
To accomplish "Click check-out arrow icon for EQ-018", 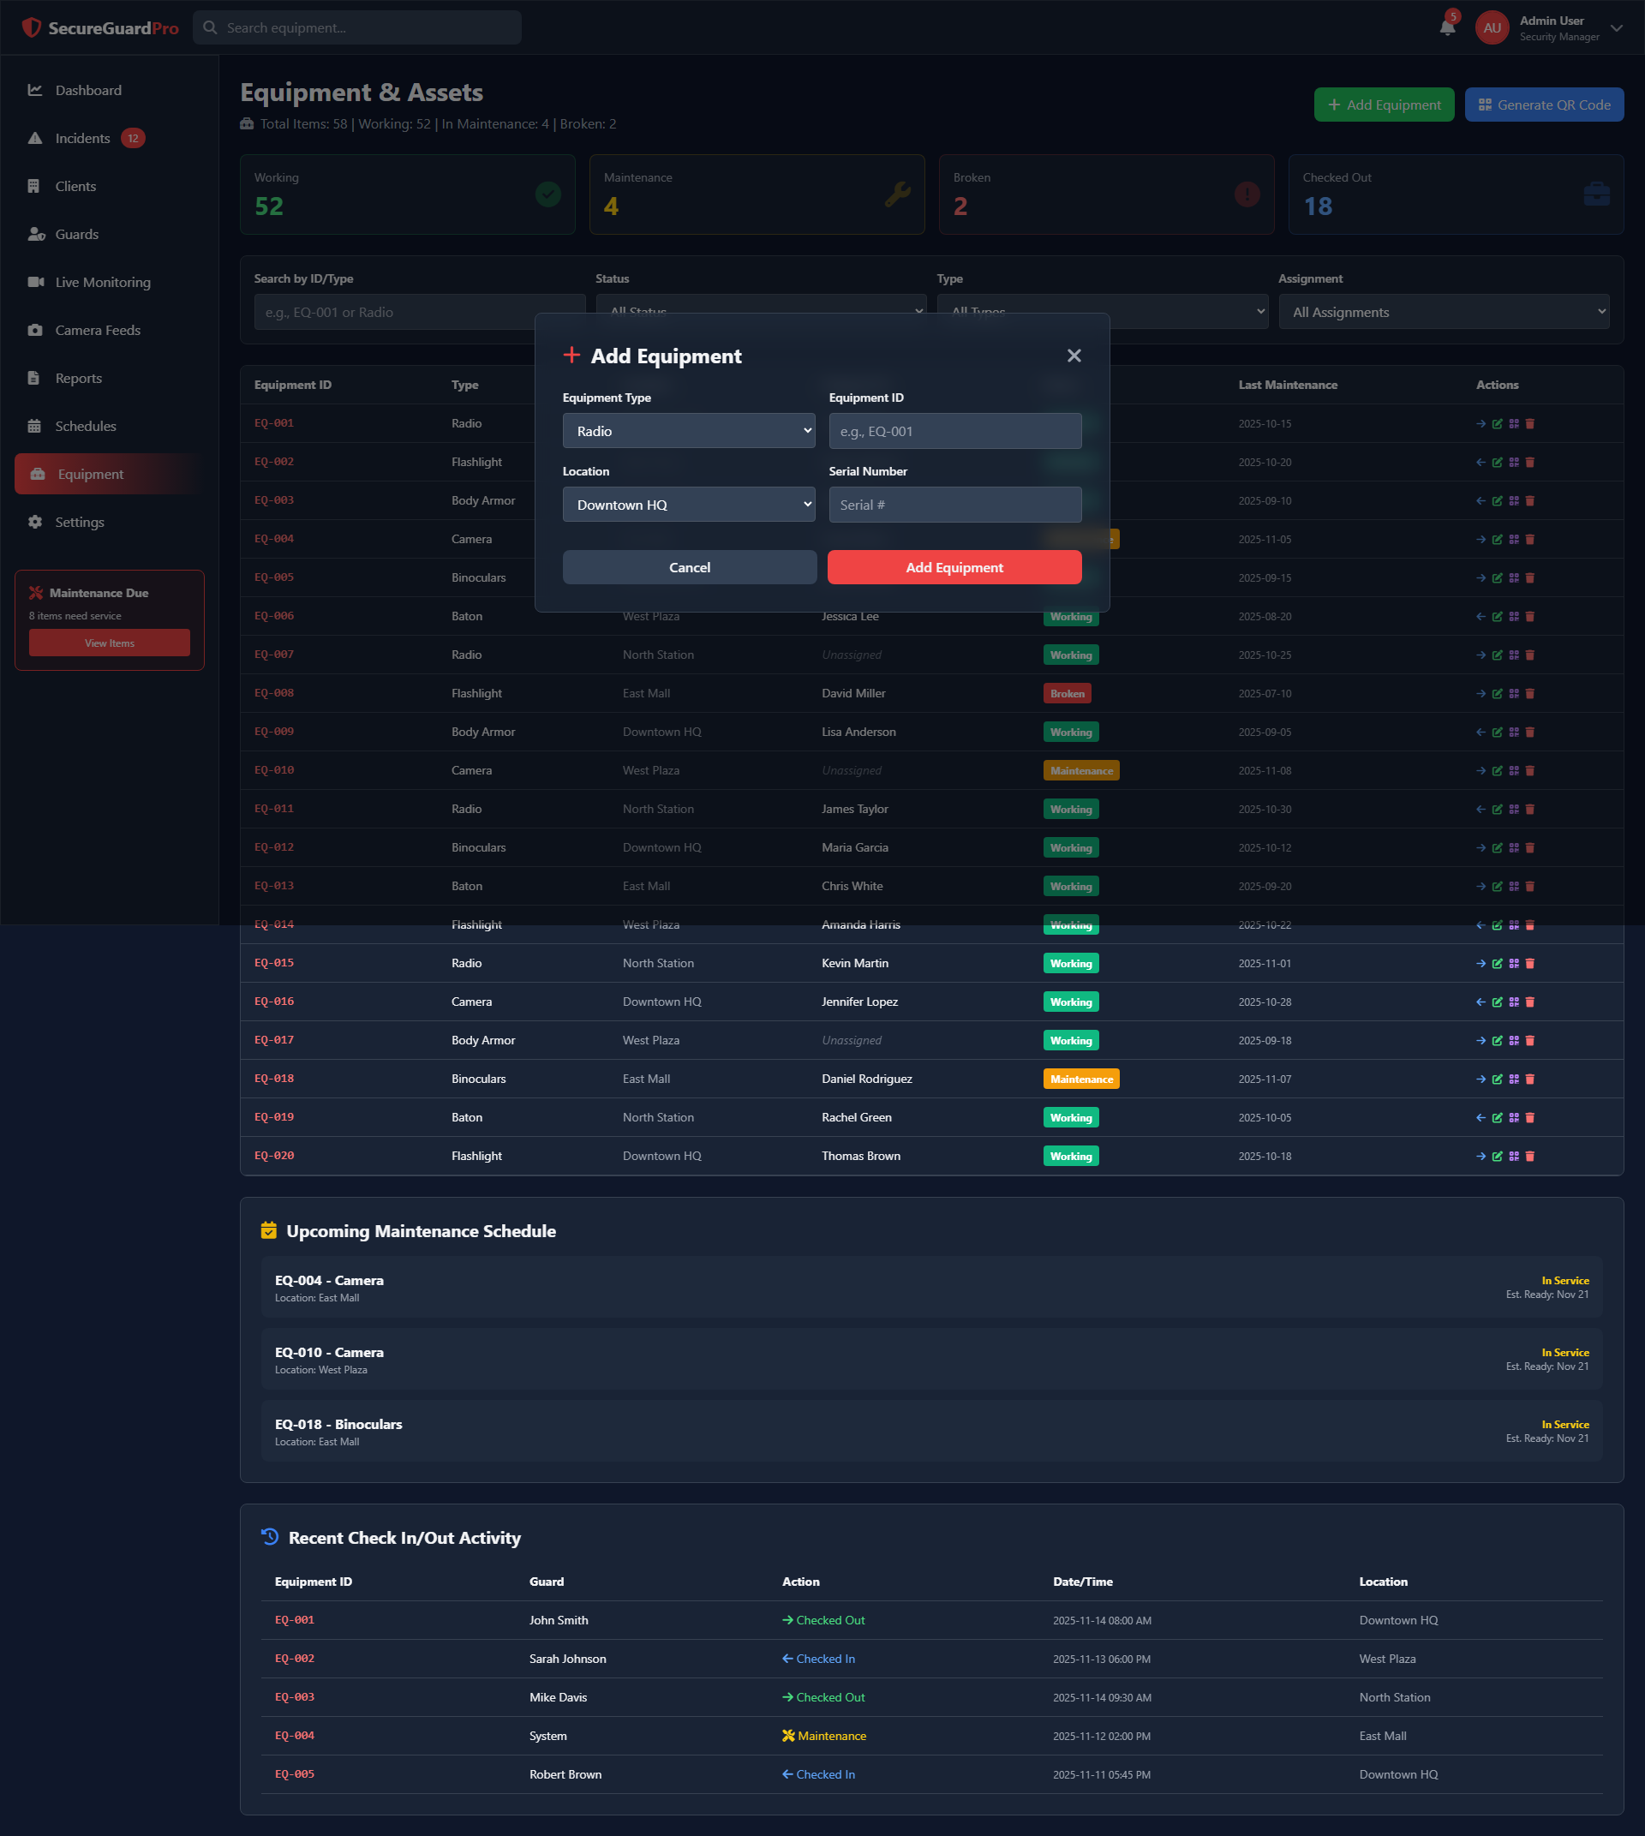I will click(x=1480, y=1079).
